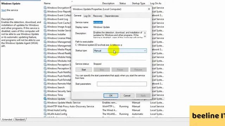
Task: Click the Windows Installer service gear icon
Action: tap(45, 34)
